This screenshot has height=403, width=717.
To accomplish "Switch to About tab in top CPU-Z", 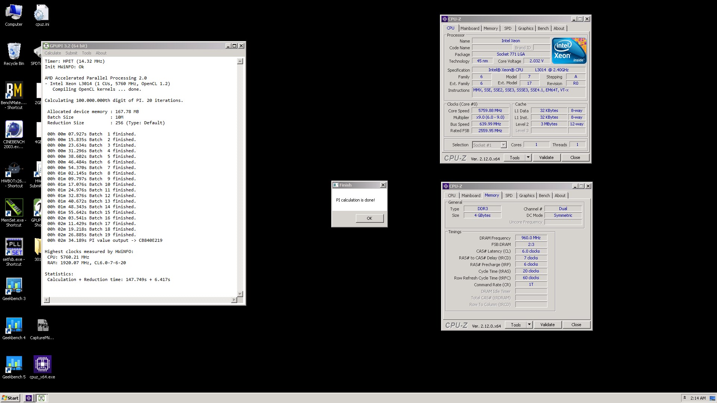I will tap(559, 28).
